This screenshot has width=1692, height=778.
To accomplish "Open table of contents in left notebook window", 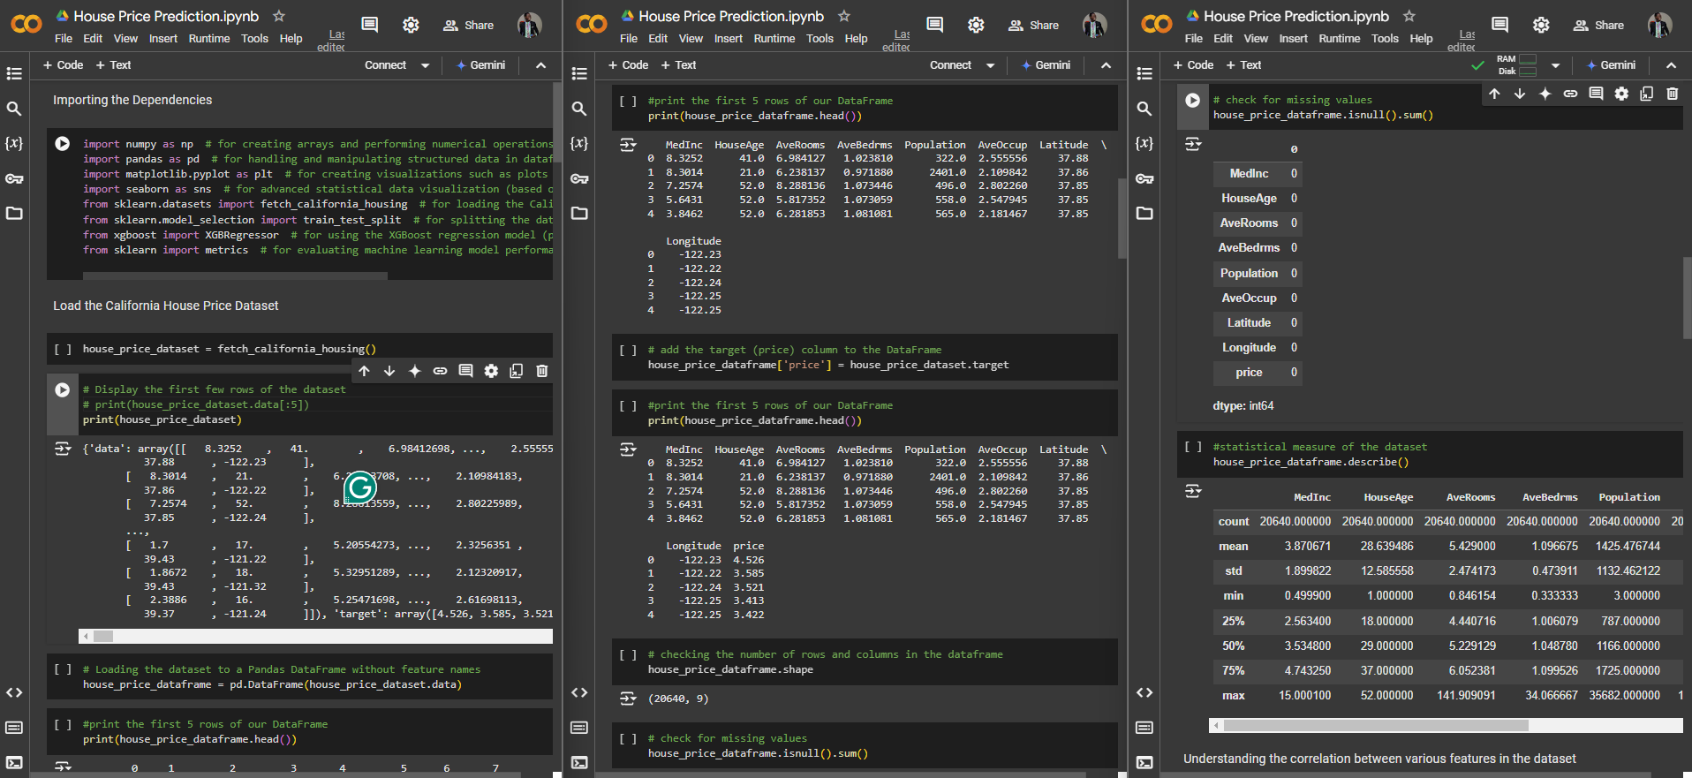I will click(x=14, y=73).
